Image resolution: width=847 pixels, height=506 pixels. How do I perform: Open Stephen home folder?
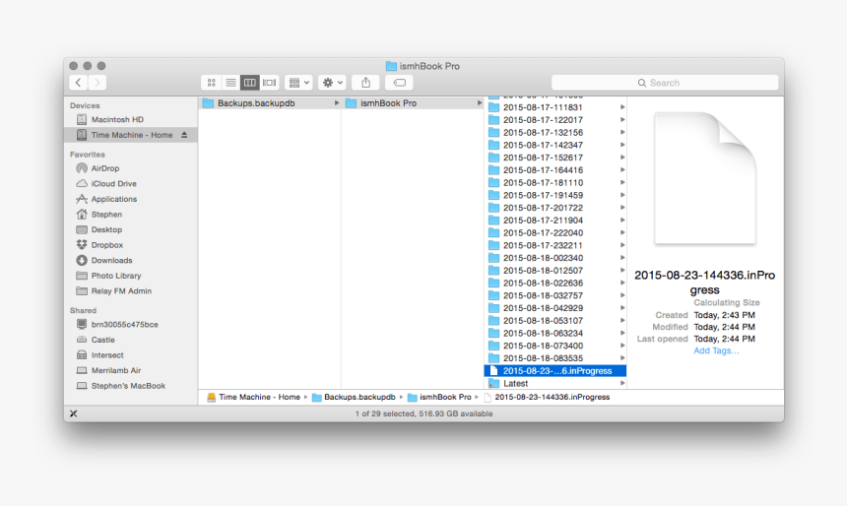click(130, 215)
